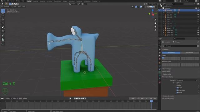200x112 pixels.
Task: Open the Global transform orientation dropdown
Action: pos(73,4)
